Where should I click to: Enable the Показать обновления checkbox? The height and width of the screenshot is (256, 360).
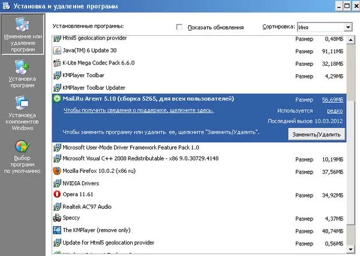click(x=179, y=28)
